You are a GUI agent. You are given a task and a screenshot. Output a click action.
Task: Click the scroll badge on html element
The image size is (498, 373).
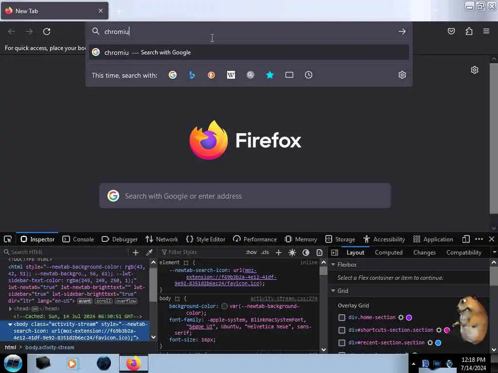click(x=104, y=301)
